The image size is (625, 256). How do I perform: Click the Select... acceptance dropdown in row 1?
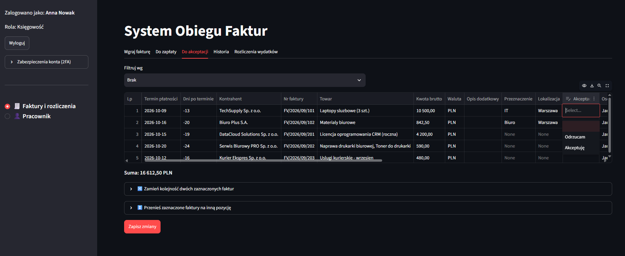(581, 110)
